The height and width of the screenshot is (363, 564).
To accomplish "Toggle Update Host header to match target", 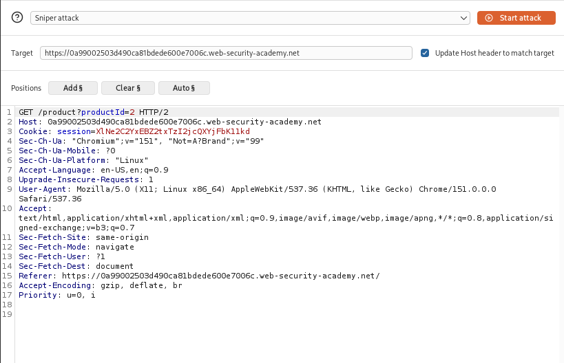I will pos(425,53).
